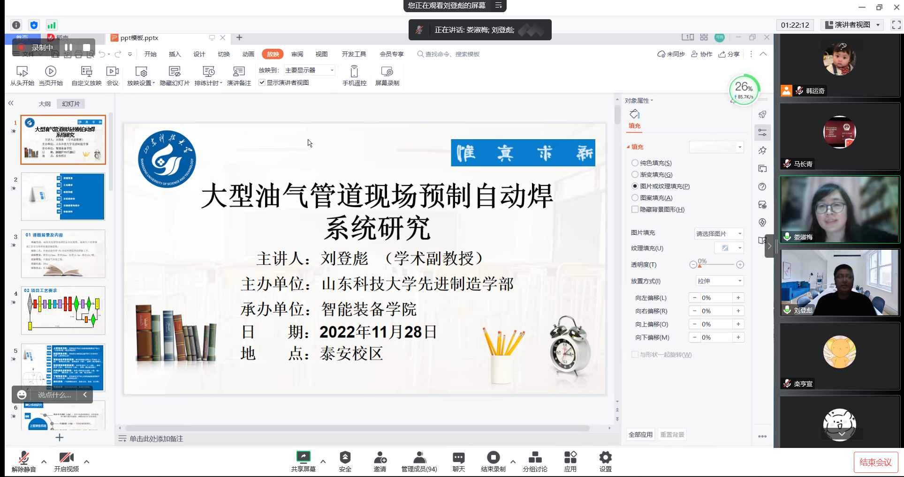The image size is (904, 477).
Task: Uncheck Show Presenter View checkbox
Action: click(262, 83)
